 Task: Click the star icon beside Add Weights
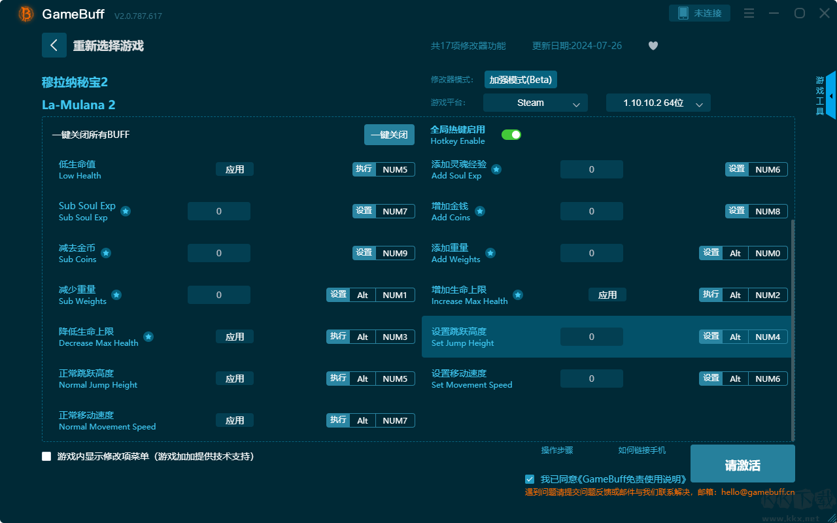490,253
